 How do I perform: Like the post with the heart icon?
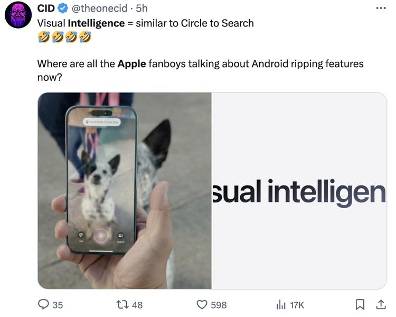point(202,304)
